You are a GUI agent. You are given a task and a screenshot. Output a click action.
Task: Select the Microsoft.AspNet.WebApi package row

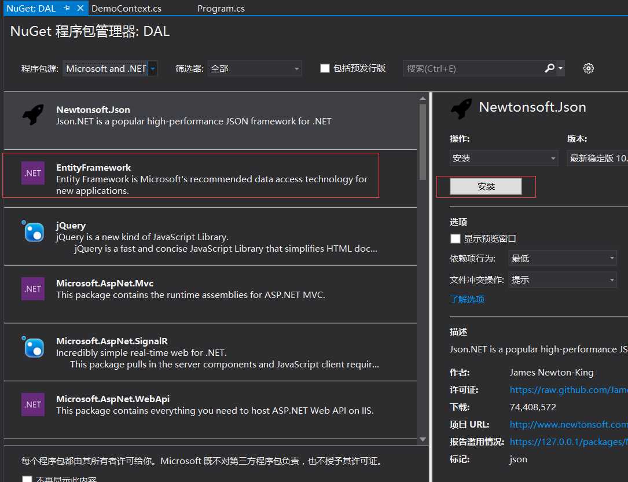tap(210, 410)
